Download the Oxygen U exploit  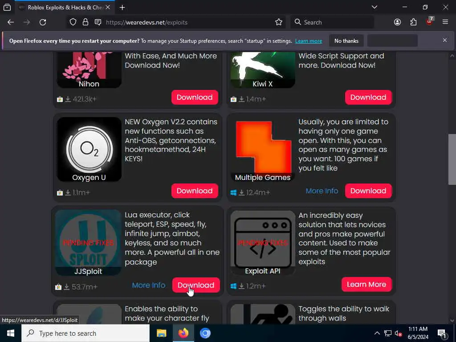195,191
